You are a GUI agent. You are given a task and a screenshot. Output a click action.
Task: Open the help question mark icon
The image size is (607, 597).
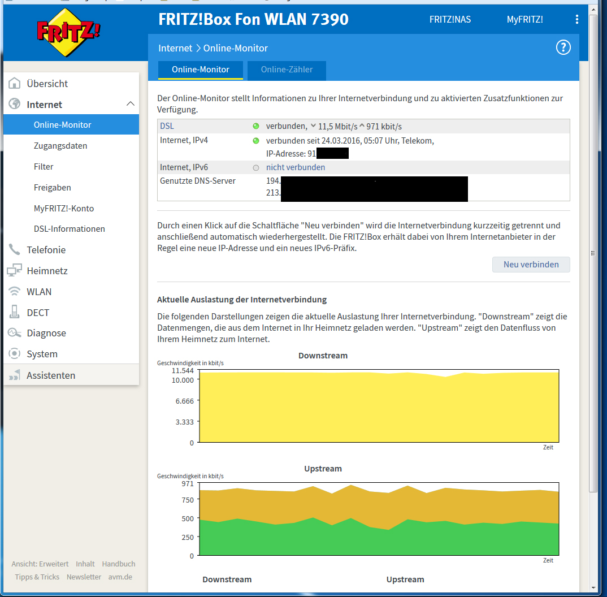pos(563,47)
